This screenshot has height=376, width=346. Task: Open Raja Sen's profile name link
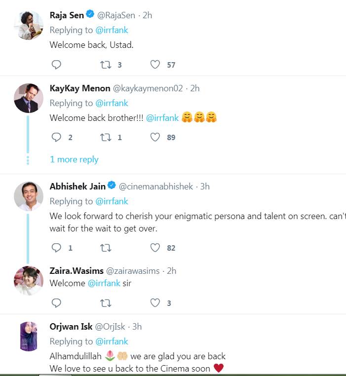point(66,15)
